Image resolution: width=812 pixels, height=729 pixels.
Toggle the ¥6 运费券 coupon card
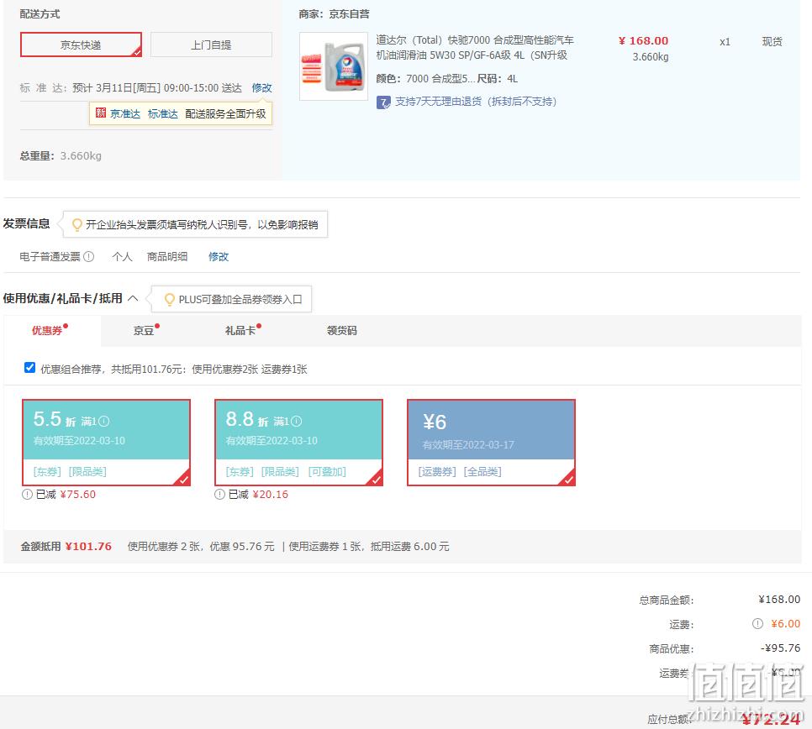click(492, 443)
